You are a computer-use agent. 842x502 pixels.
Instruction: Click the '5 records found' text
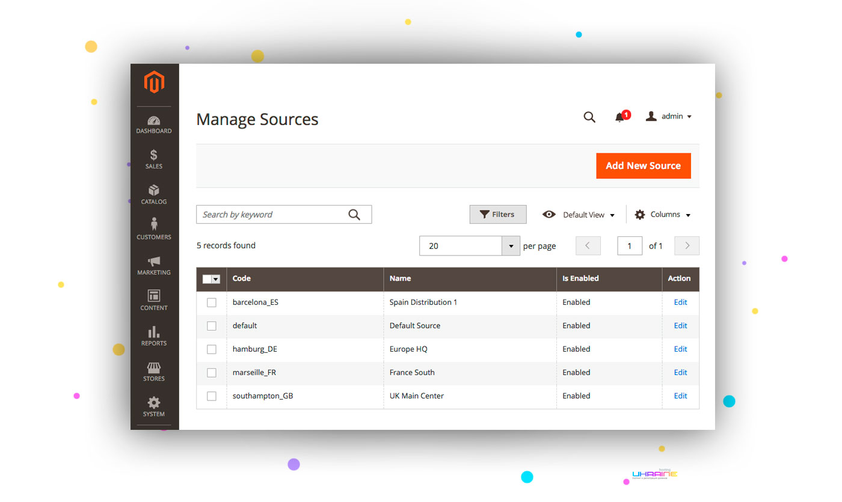(226, 246)
